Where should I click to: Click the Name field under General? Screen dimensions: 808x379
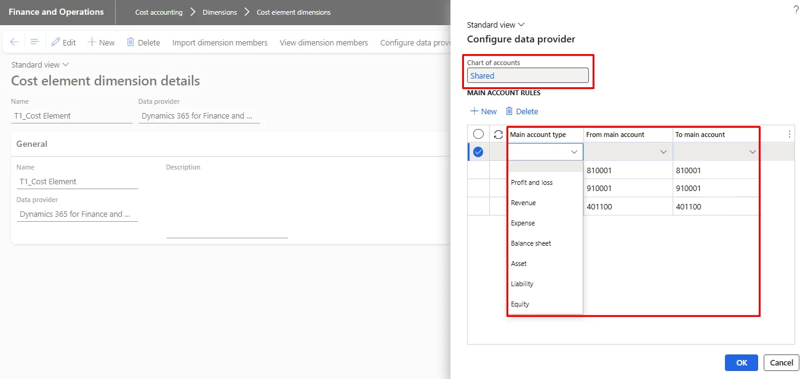[x=77, y=181]
